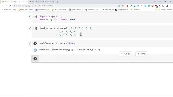Open Binary Search in C bookmark

(x=122, y=10)
